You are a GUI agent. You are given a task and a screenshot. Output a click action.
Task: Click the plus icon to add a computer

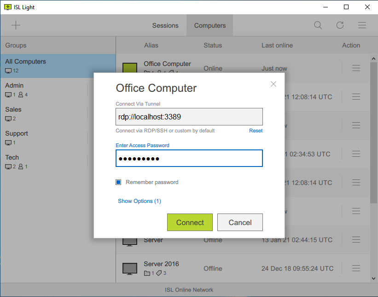pyautogui.click(x=16, y=25)
